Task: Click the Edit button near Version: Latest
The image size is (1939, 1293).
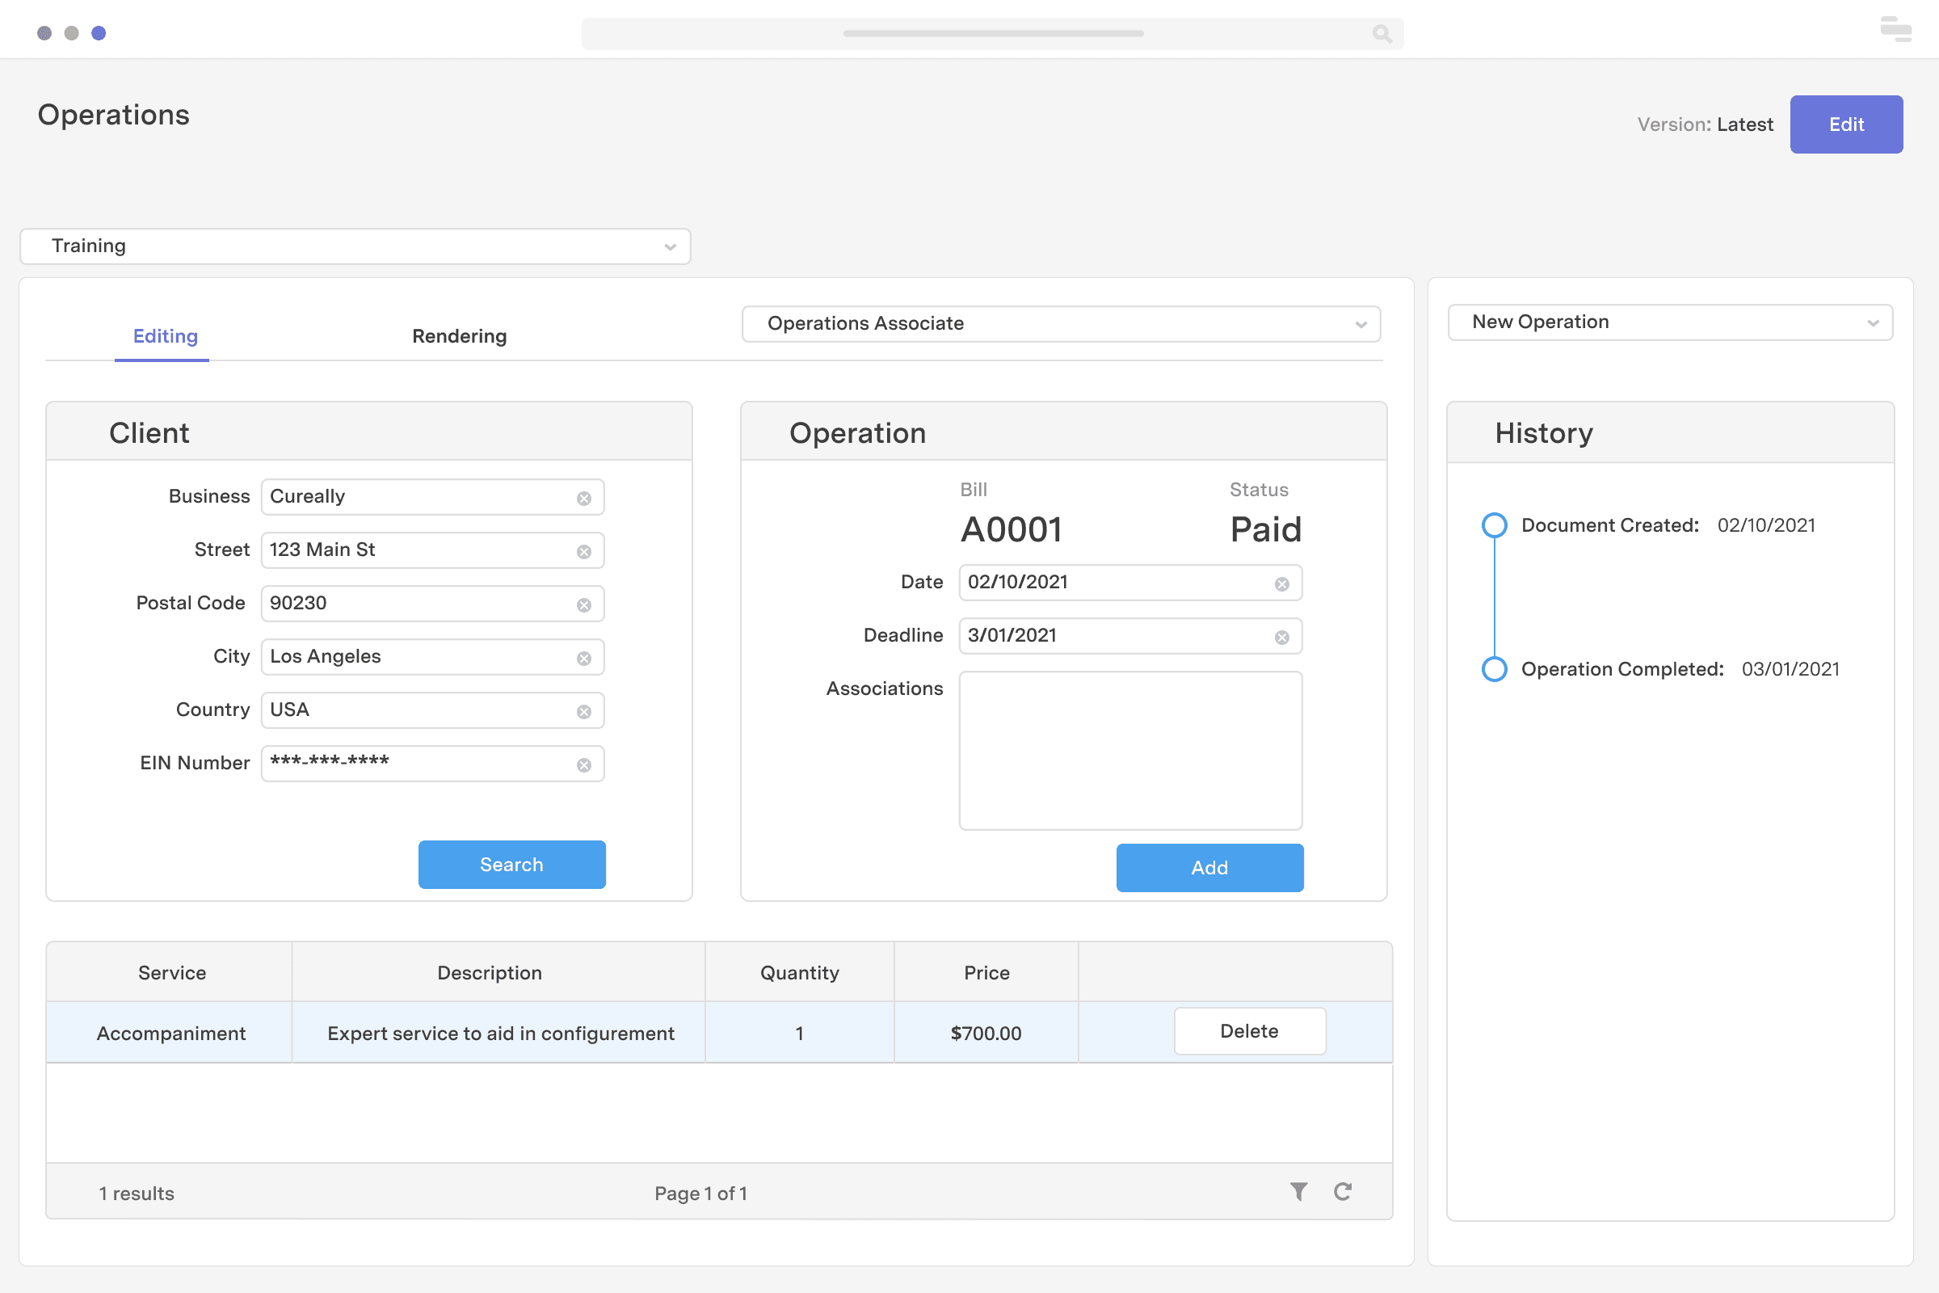Action: [x=1846, y=124]
